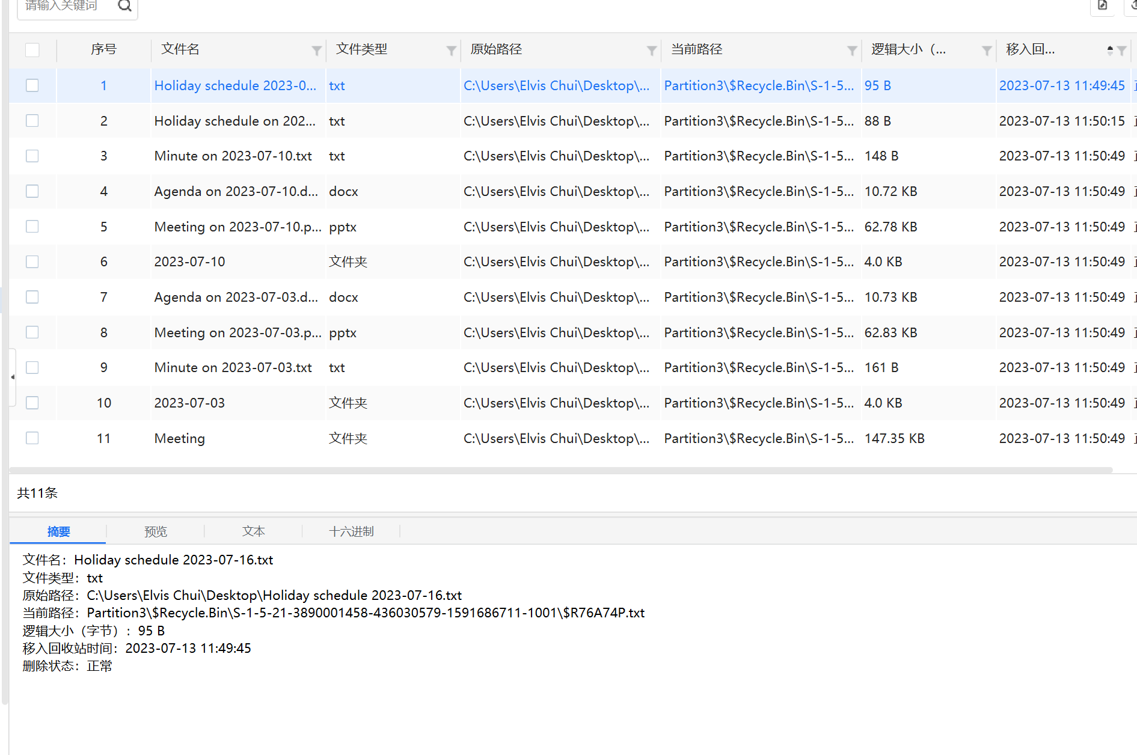Click the 2023-07-13 11:49:45 time cell in row 1

[1062, 85]
